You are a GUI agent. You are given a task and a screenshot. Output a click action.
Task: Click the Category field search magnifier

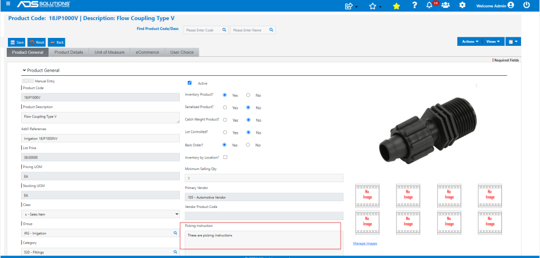[x=175, y=252]
